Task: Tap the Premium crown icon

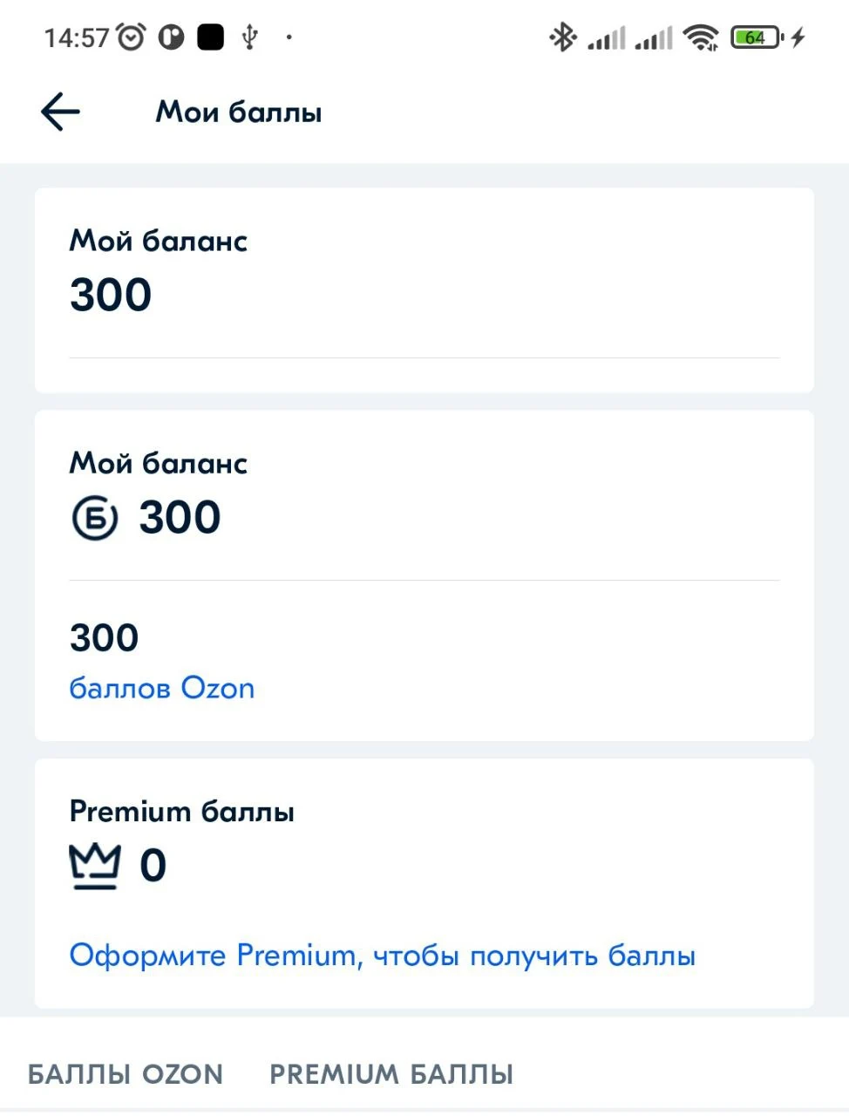Action: point(94,866)
